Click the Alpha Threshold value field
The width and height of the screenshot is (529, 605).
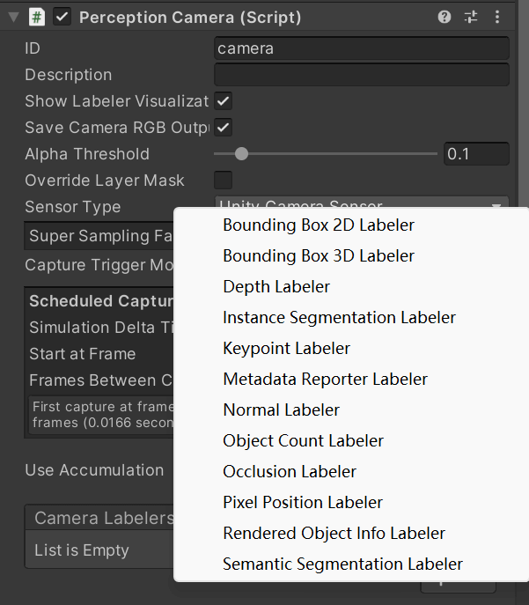click(476, 154)
